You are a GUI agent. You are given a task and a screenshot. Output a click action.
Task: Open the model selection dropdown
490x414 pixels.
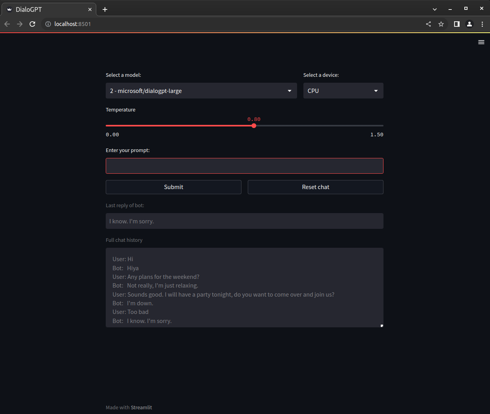click(x=201, y=91)
